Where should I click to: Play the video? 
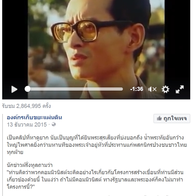pos(14,89)
